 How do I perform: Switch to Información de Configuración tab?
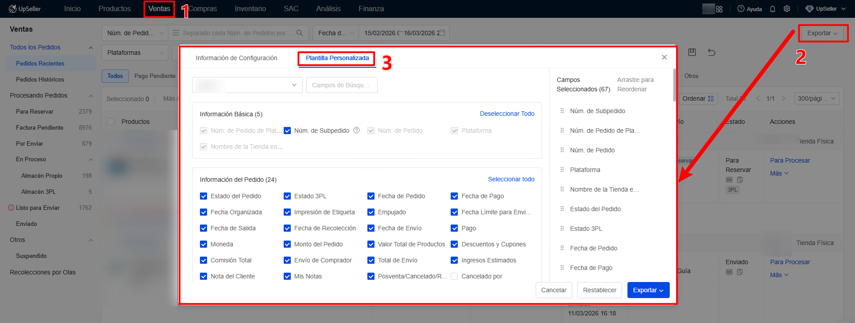click(x=236, y=58)
